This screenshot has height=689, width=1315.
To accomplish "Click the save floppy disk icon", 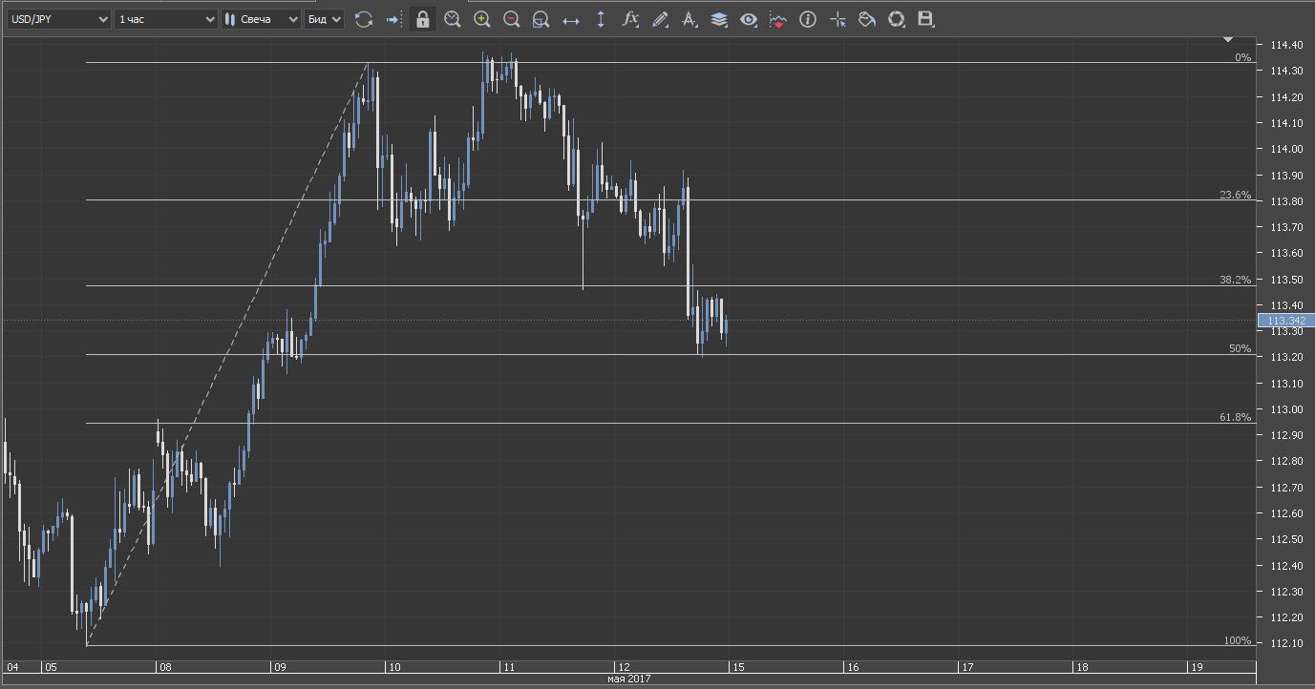I will pyautogui.click(x=924, y=19).
